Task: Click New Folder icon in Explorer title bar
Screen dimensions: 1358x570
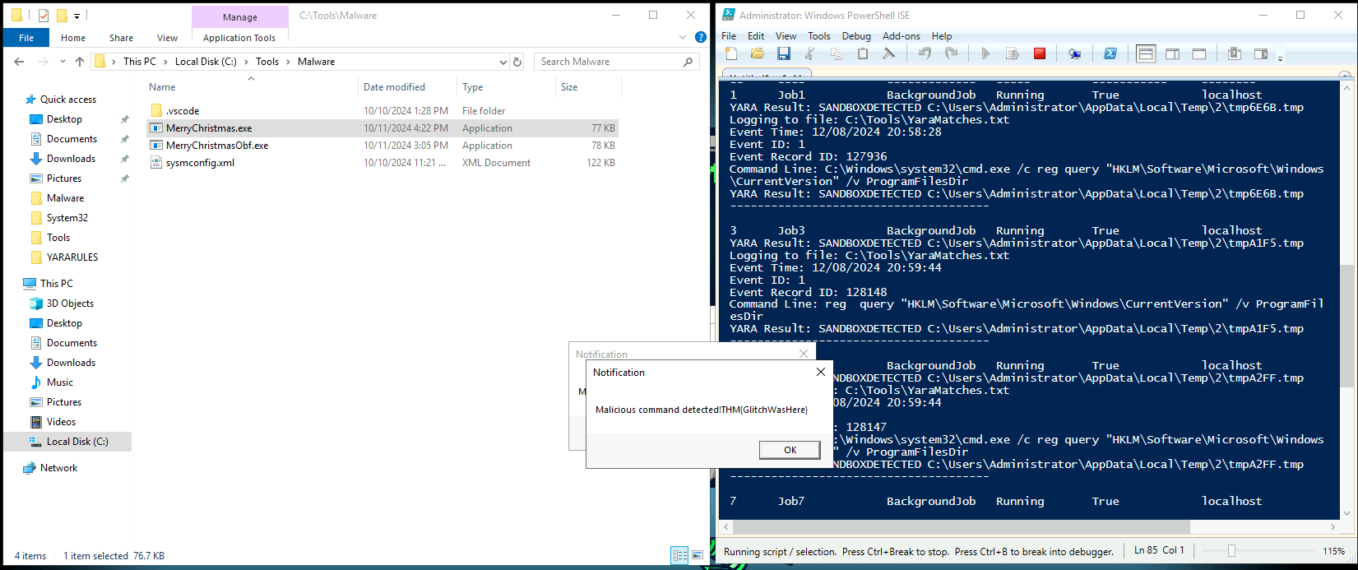Action: (x=62, y=16)
